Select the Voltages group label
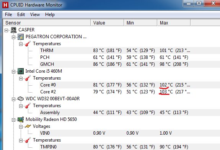The width and height of the screenshot is (220, 150). (x=41, y=126)
